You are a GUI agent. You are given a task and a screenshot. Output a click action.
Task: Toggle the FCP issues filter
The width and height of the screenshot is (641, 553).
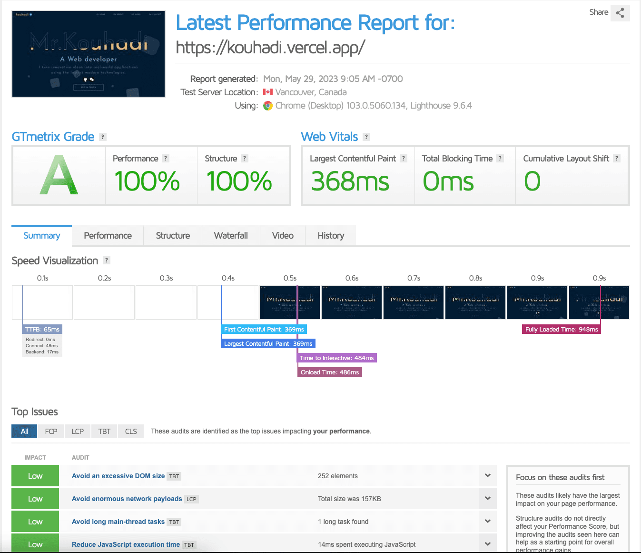point(50,431)
